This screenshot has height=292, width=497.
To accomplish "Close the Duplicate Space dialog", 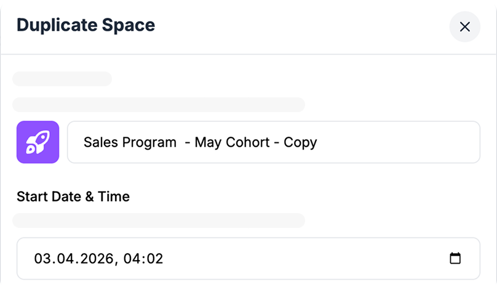I will pos(464,26).
